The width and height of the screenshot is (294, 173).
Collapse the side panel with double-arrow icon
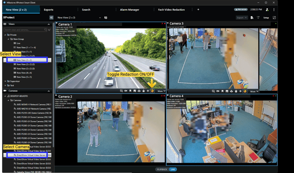tap(51, 17)
